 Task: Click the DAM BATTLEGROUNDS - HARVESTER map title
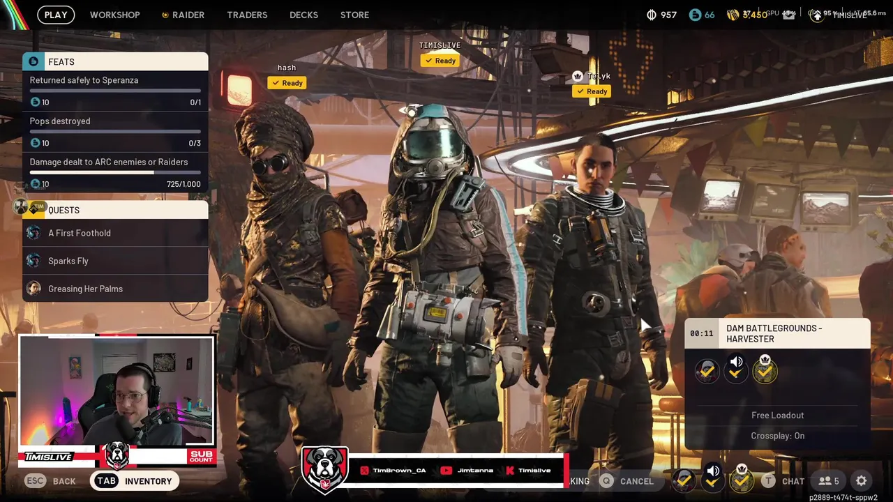point(774,333)
